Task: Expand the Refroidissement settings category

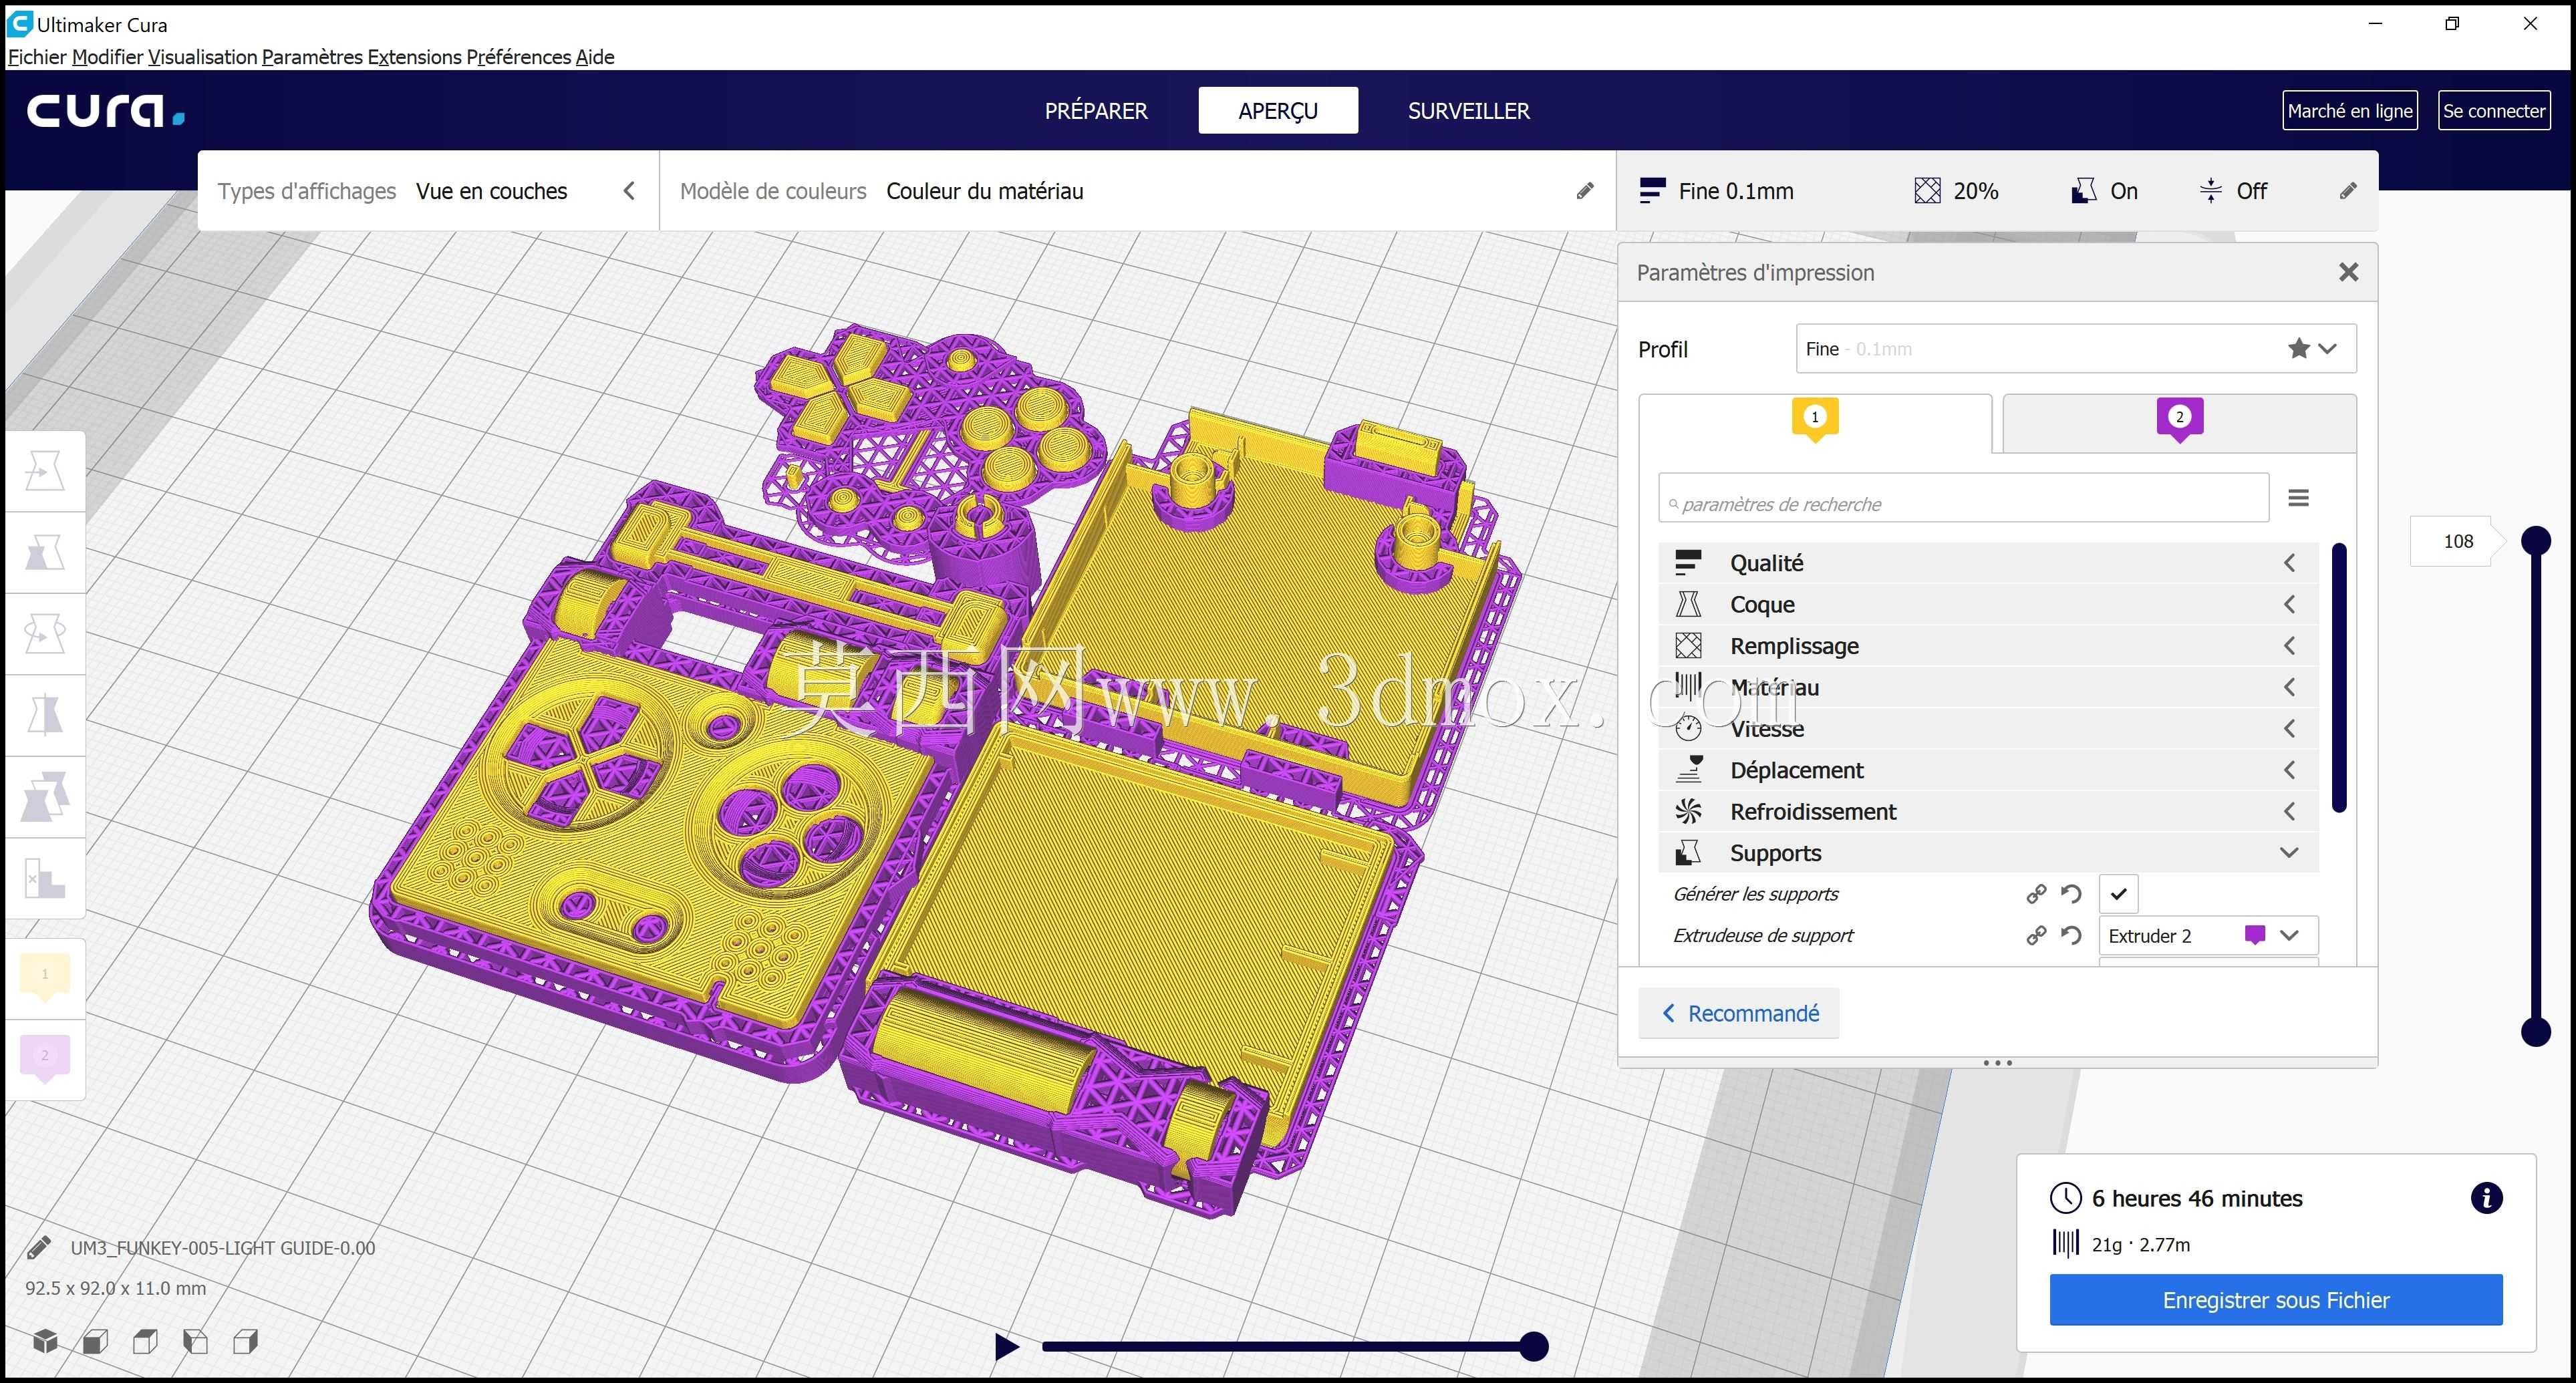Action: click(x=1988, y=811)
